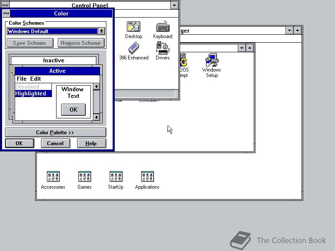Click the sample OK button in preview

pos(74,110)
